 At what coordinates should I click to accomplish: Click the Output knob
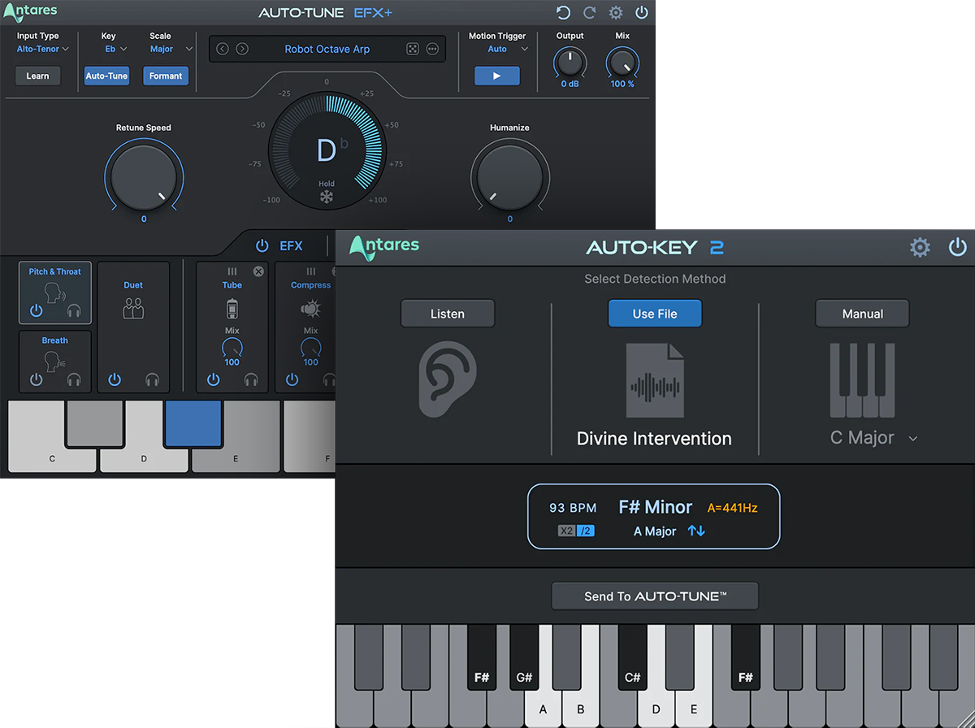pos(570,62)
